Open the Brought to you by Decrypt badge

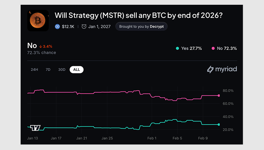click(141, 27)
